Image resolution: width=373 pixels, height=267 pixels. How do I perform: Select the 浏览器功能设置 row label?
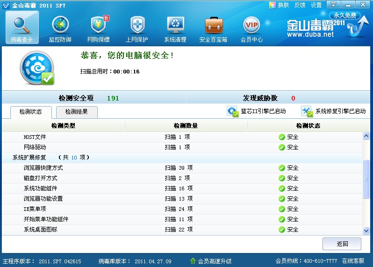click(x=43, y=199)
